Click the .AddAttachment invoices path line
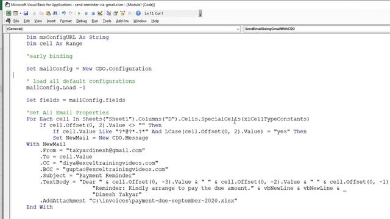This screenshot has width=390, height=219. click(138, 201)
